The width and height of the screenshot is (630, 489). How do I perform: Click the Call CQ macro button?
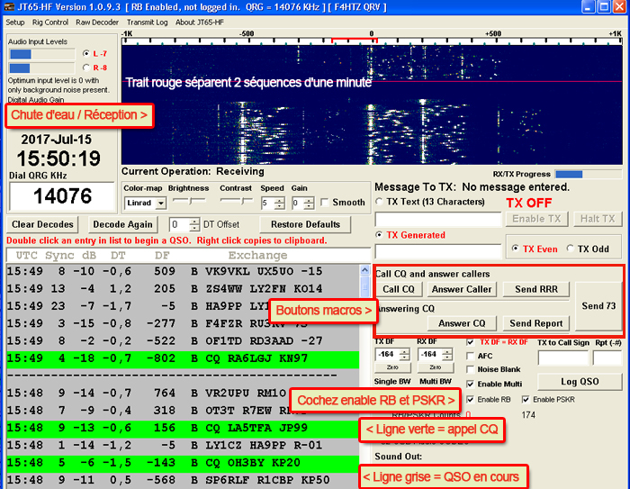pos(399,289)
